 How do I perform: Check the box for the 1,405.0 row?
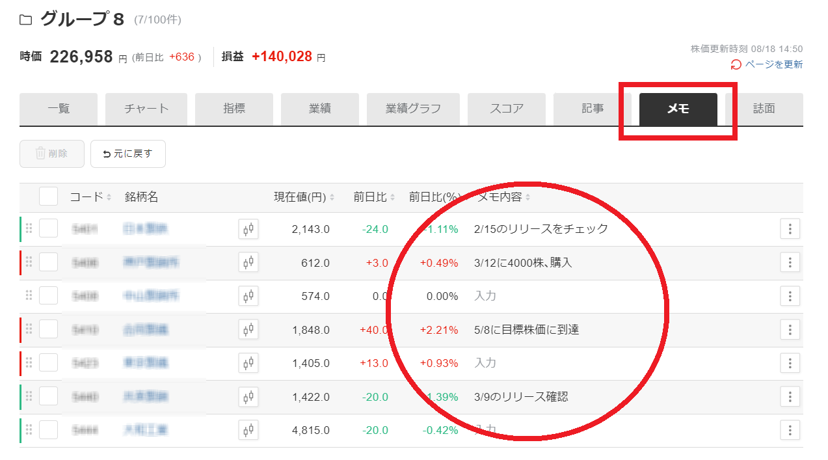48,362
